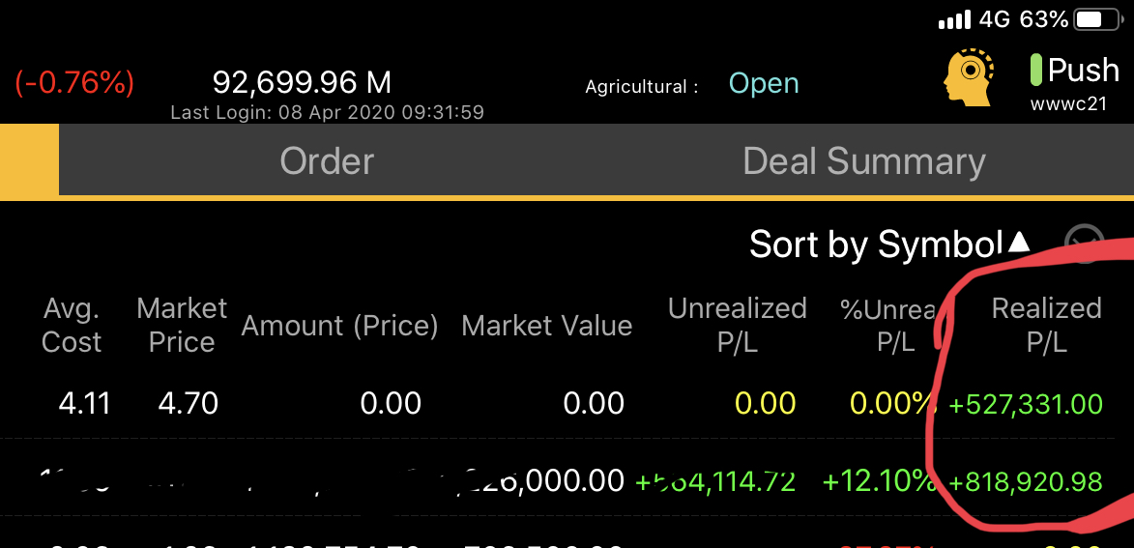Select the +818,920.98 realized P/L value
The height and width of the screenshot is (548, 1134).
[x=1026, y=481]
